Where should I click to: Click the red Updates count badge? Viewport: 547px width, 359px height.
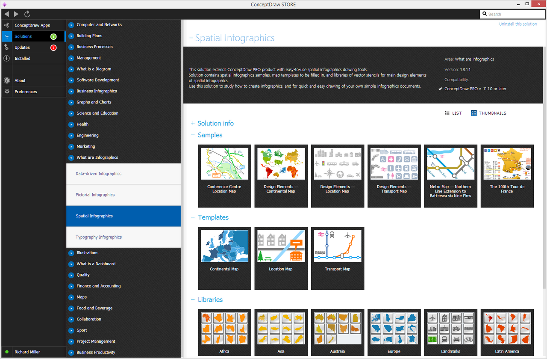pyautogui.click(x=53, y=47)
